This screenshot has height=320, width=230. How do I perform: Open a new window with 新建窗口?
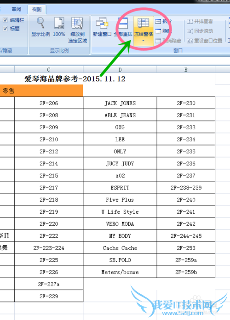click(102, 27)
